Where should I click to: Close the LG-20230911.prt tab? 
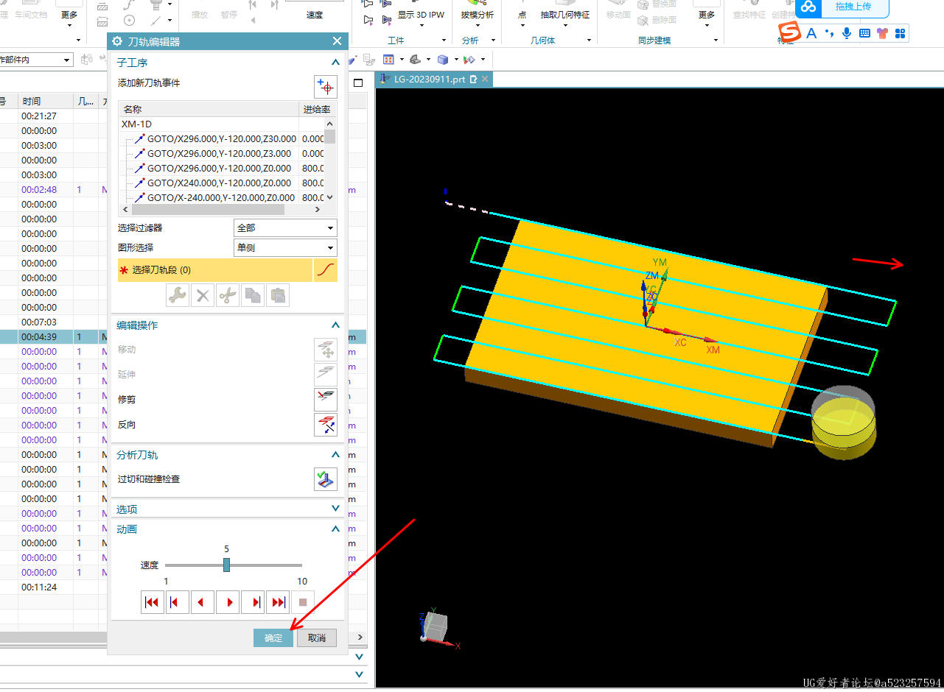(x=485, y=80)
